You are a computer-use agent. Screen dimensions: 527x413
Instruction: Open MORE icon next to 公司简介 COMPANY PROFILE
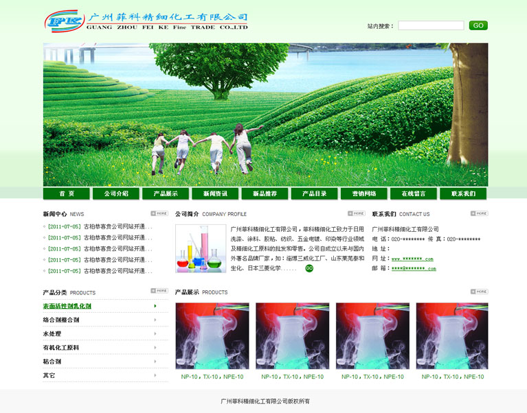[x=356, y=213]
